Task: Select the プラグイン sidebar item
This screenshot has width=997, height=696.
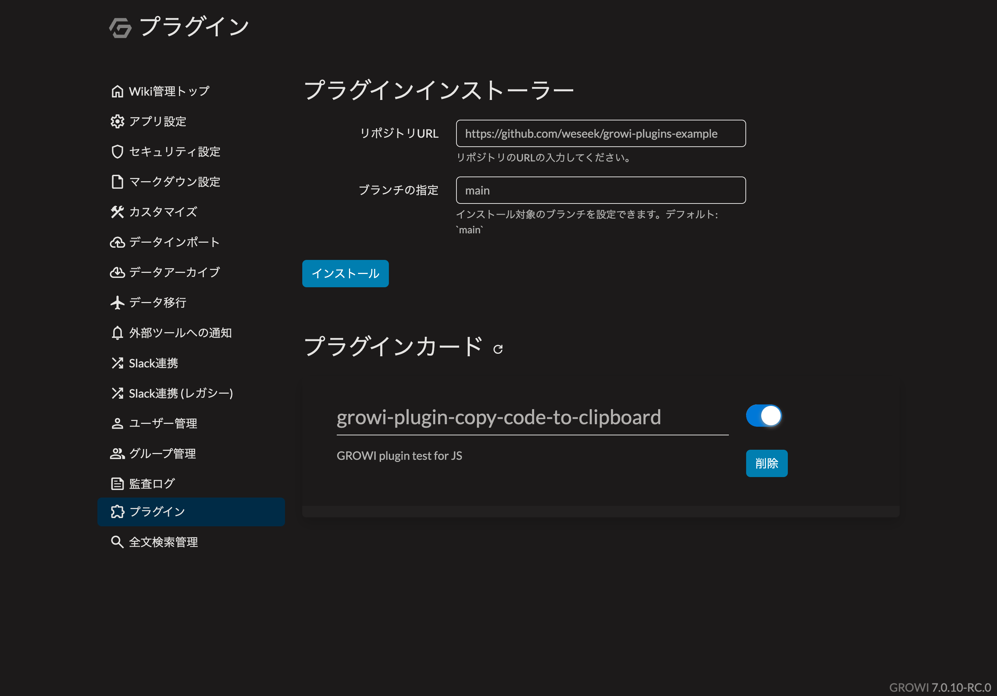Action: coord(191,512)
